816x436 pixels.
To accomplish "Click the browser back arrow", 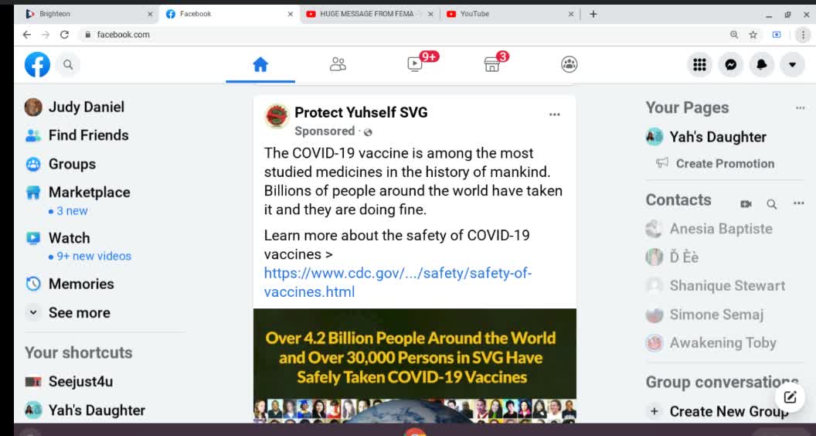I will click(27, 35).
